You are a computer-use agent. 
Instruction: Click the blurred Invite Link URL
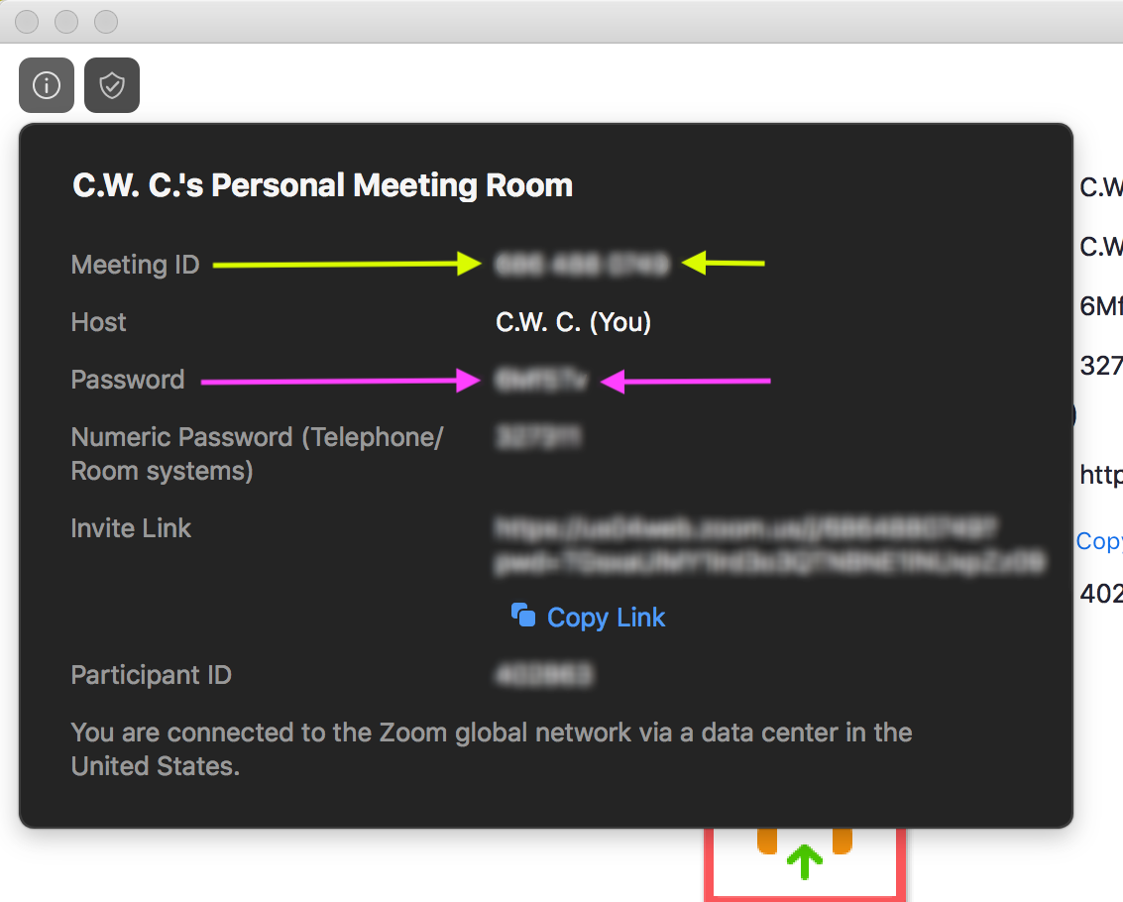pyautogui.click(x=770, y=545)
